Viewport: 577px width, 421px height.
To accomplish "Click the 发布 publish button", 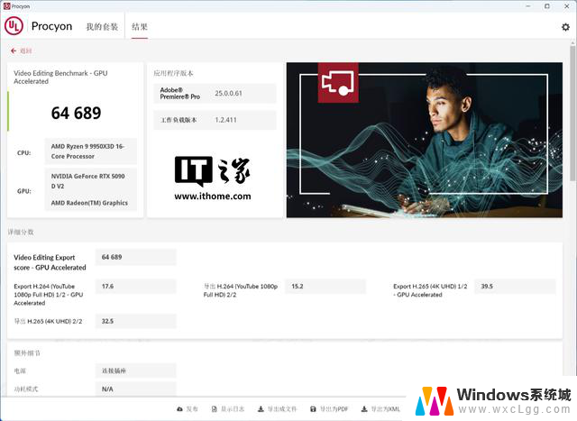I will point(188,409).
